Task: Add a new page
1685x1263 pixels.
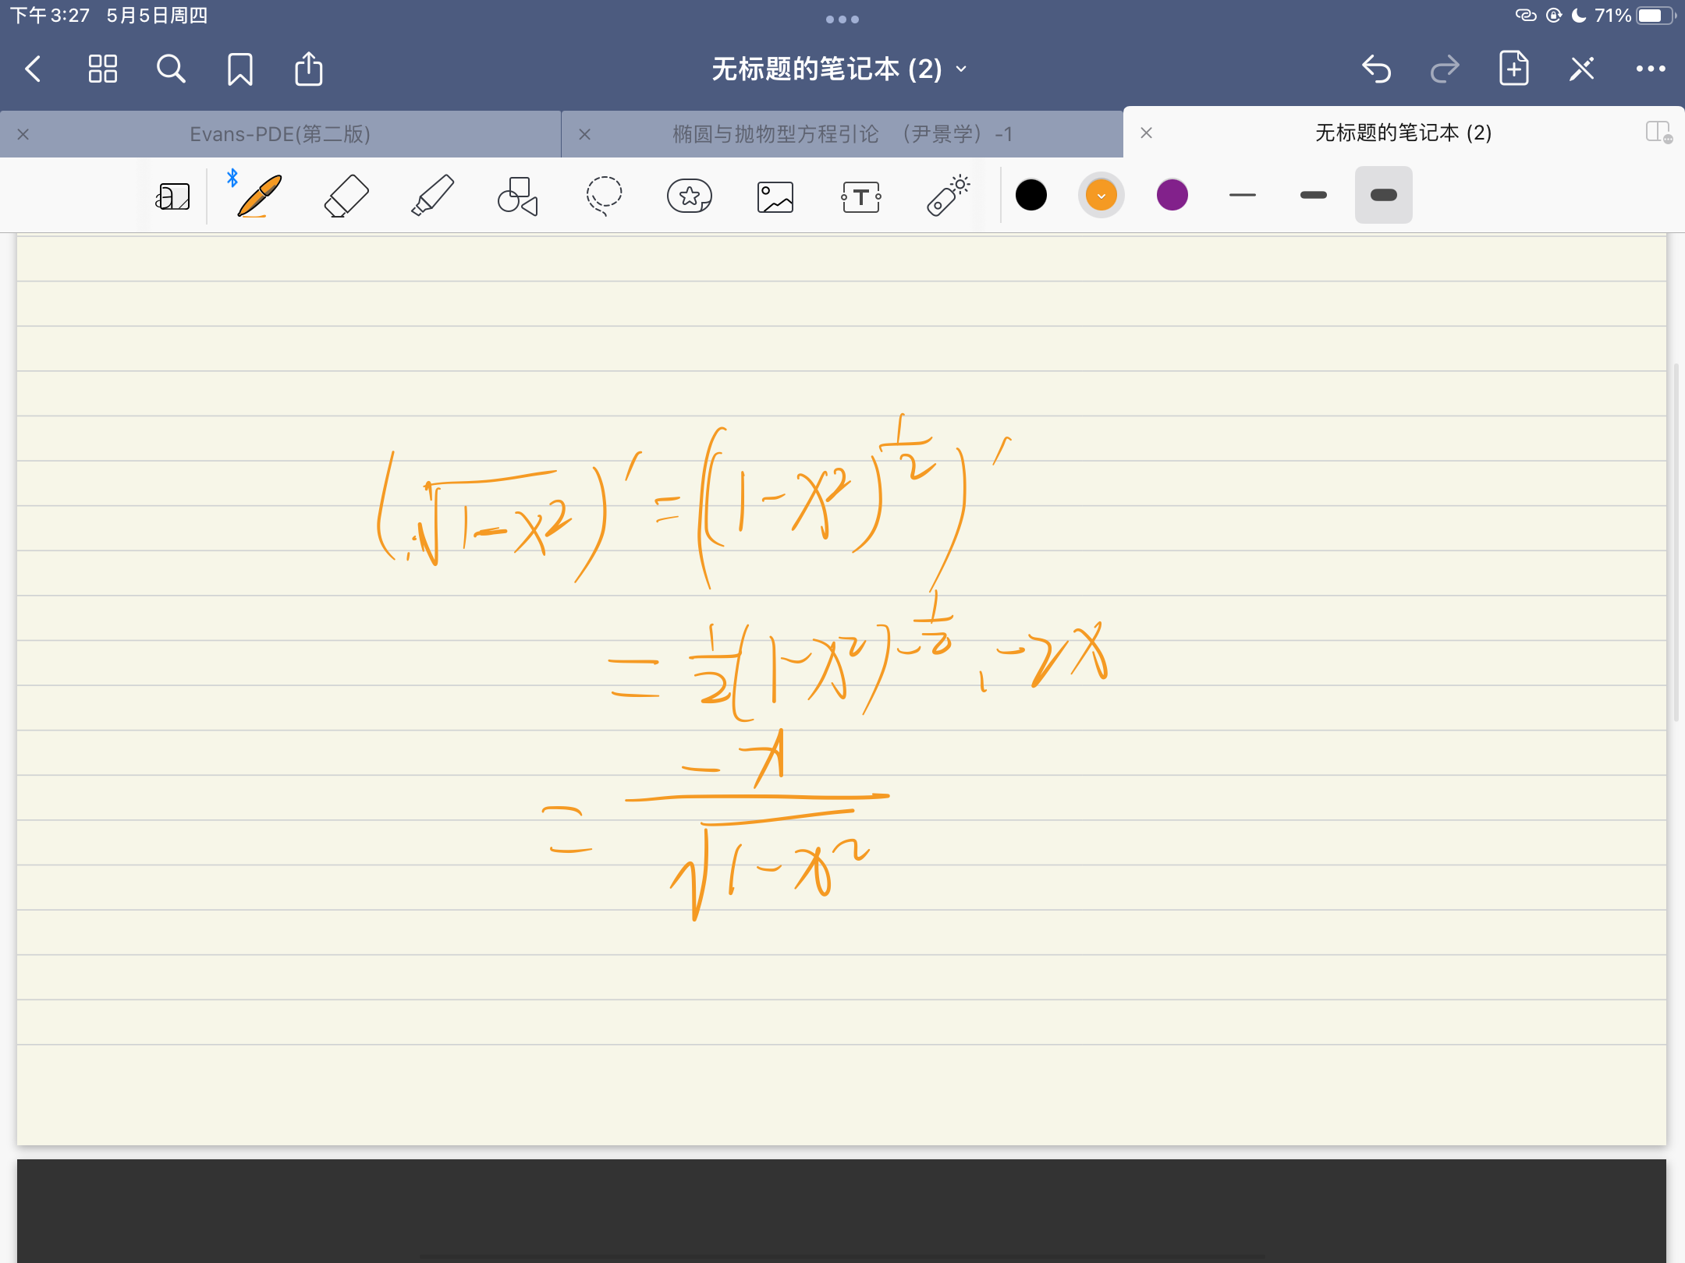Action: [x=1513, y=69]
